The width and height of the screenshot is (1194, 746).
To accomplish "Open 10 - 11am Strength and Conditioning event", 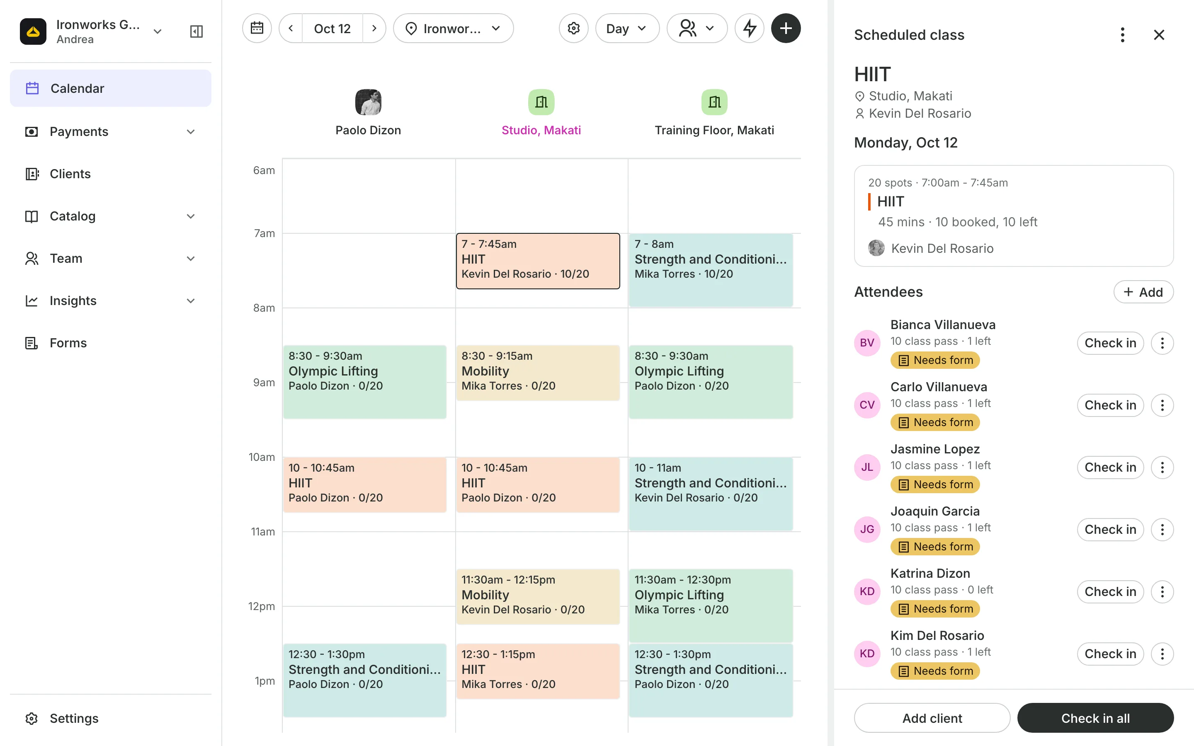I will 711,494.
